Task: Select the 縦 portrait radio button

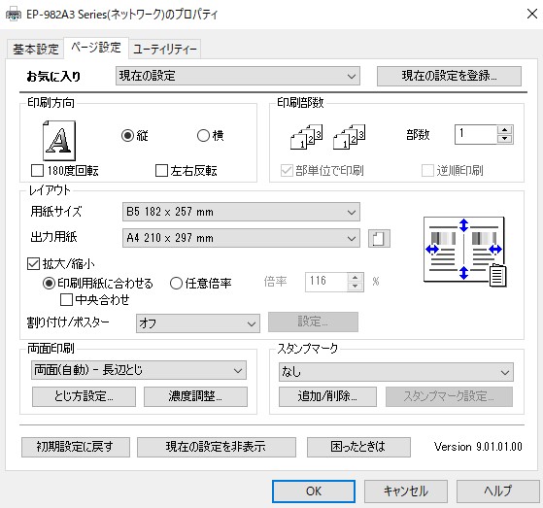Action: (x=127, y=135)
